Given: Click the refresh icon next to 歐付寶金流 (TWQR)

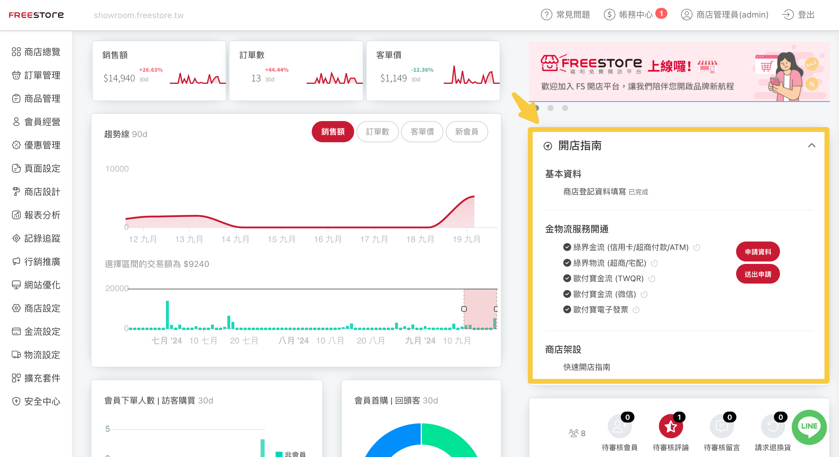Looking at the screenshot, I should tap(652, 278).
